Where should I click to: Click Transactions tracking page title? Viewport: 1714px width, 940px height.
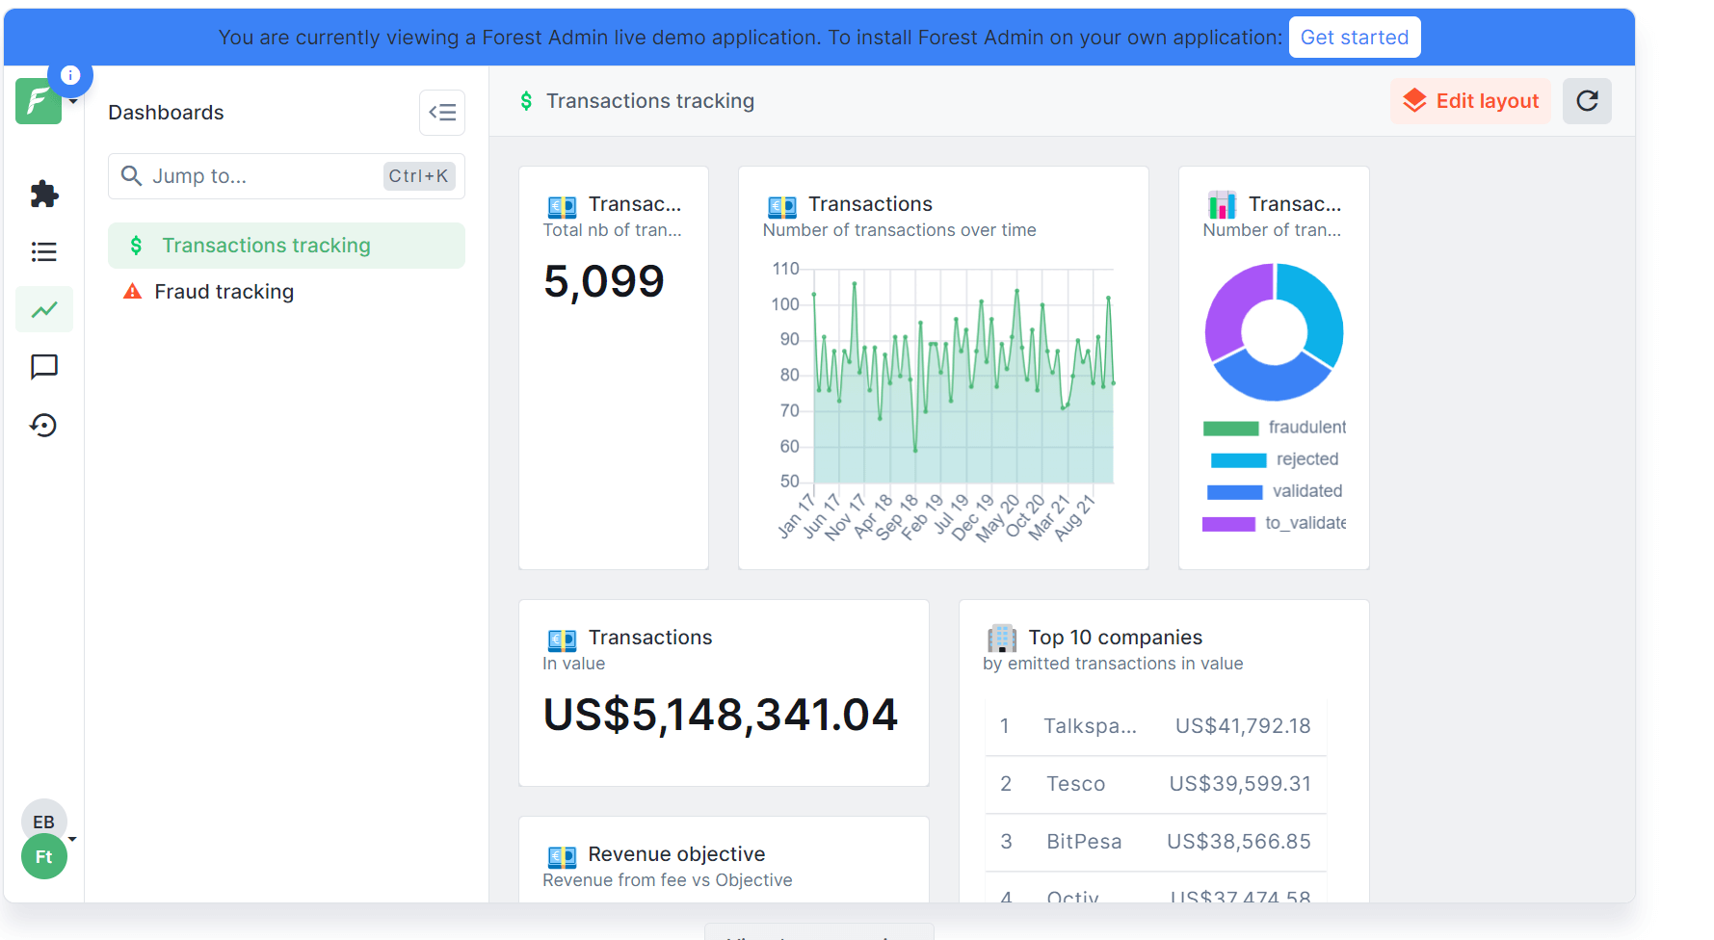click(650, 101)
